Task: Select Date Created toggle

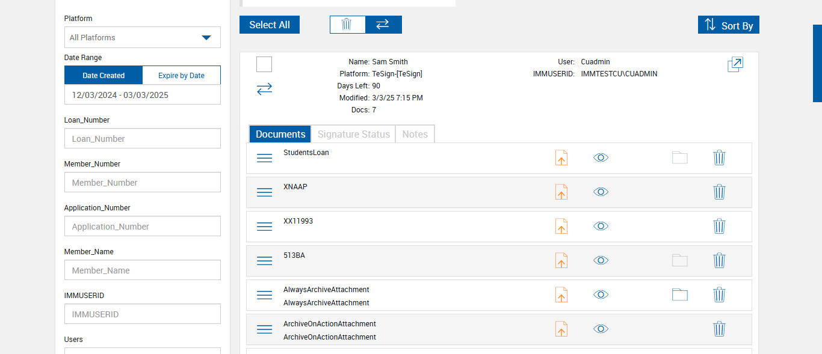Action: tap(104, 75)
